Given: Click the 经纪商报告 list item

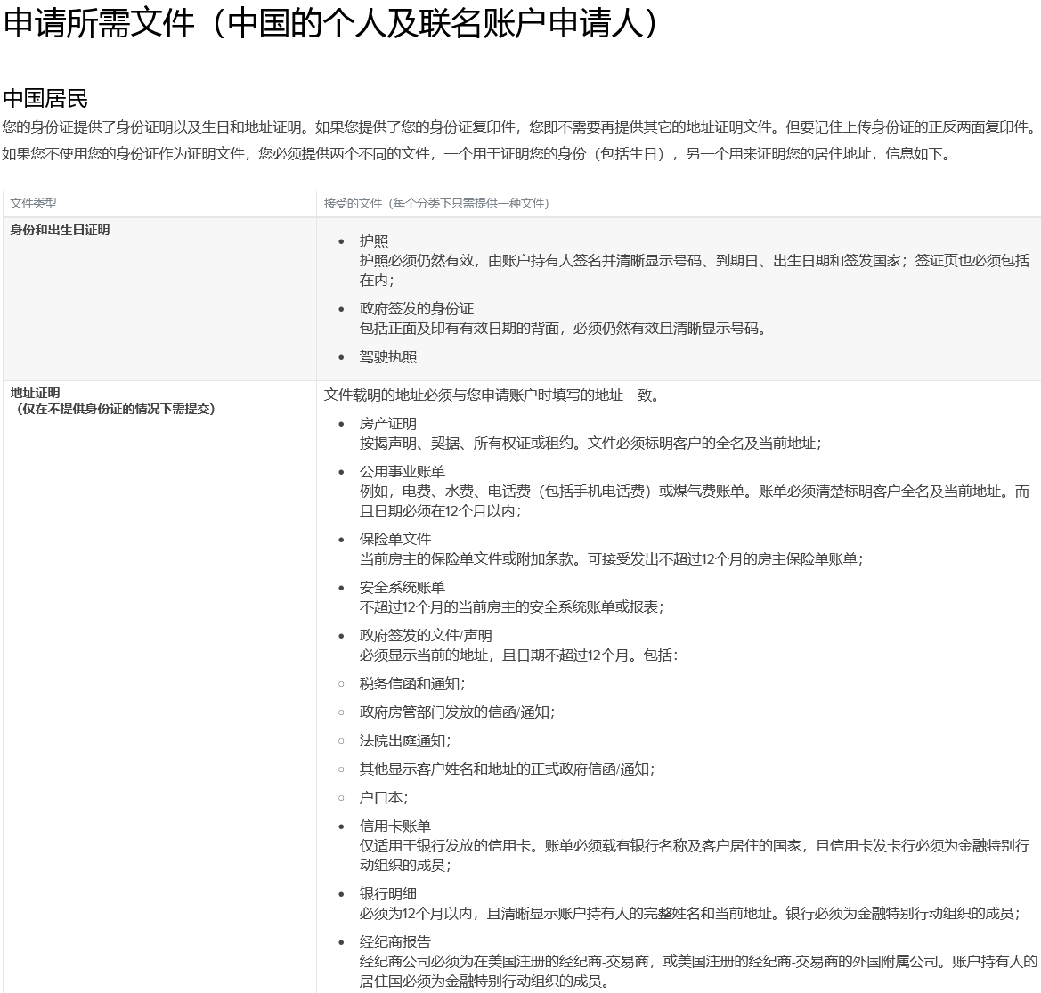Looking at the screenshot, I should 395,942.
